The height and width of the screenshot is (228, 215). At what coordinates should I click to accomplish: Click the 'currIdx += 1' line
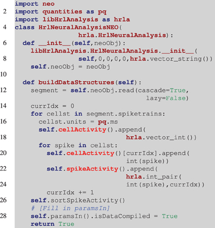tap(70, 193)
